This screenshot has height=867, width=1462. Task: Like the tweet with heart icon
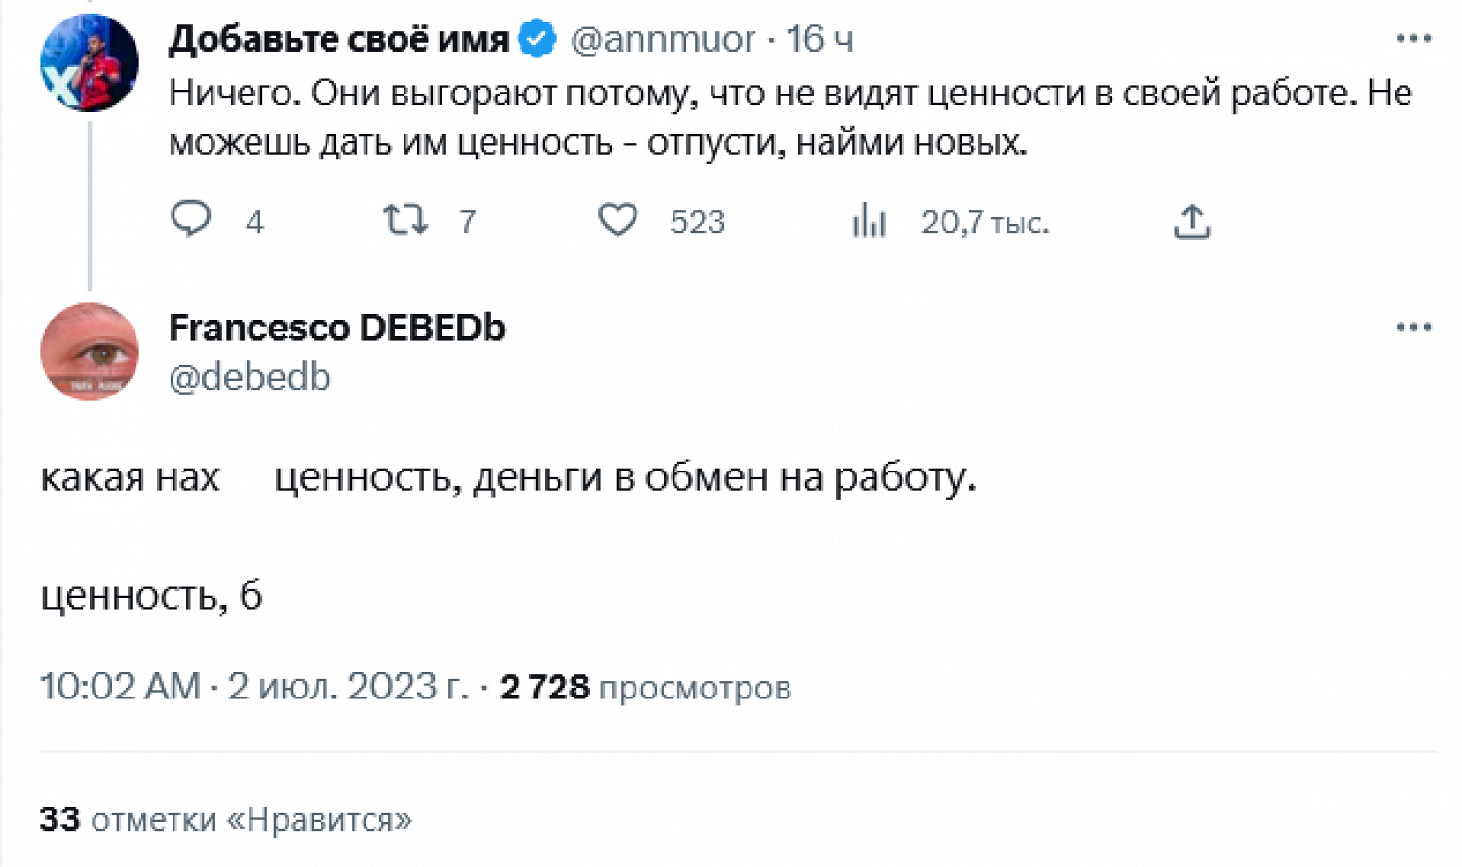tap(618, 219)
